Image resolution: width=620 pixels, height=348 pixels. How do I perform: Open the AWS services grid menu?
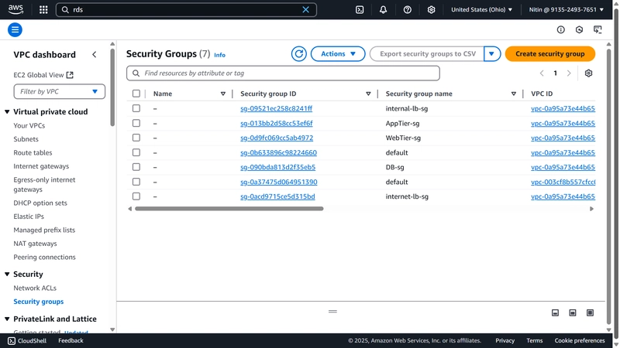pos(43,9)
